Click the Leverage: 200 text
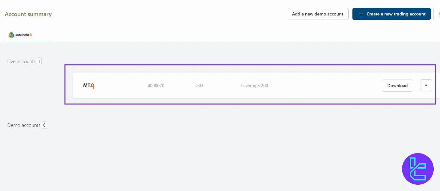Viewport: 440px width, 191px height. click(x=254, y=86)
